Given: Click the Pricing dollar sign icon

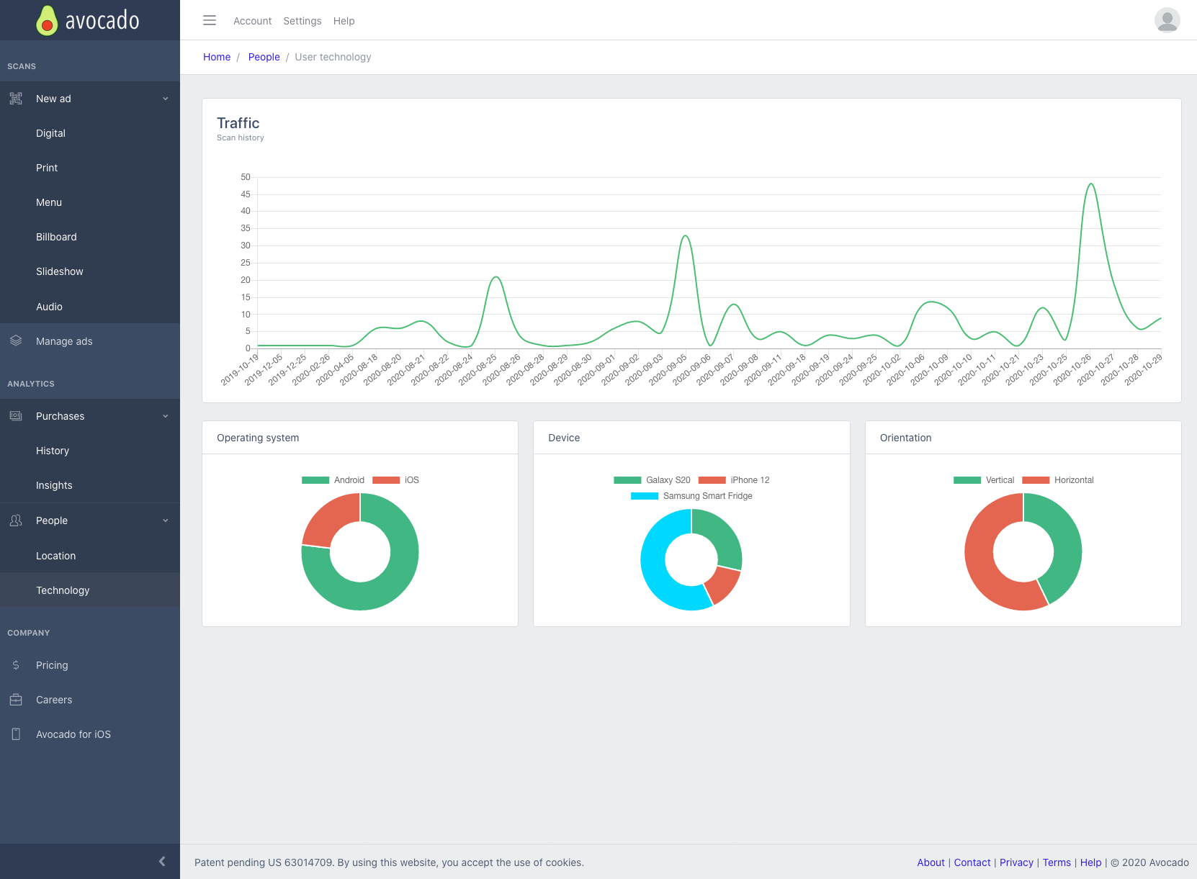Looking at the screenshot, I should click(16, 665).
